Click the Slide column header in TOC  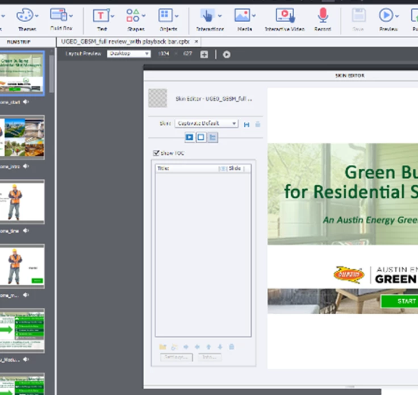235,168
